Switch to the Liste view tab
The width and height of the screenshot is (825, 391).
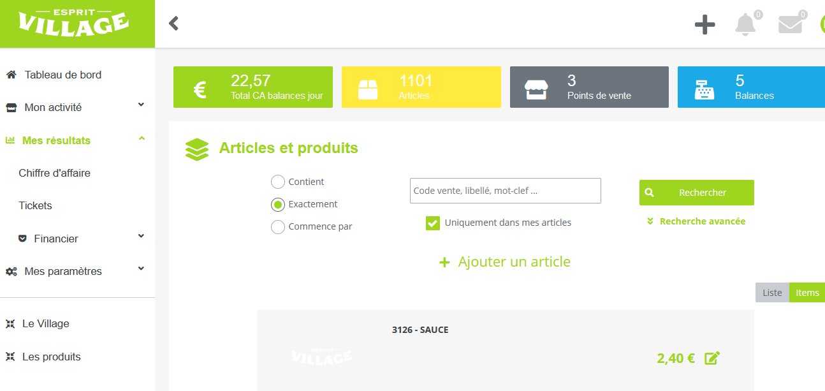(x=772, y=293)
